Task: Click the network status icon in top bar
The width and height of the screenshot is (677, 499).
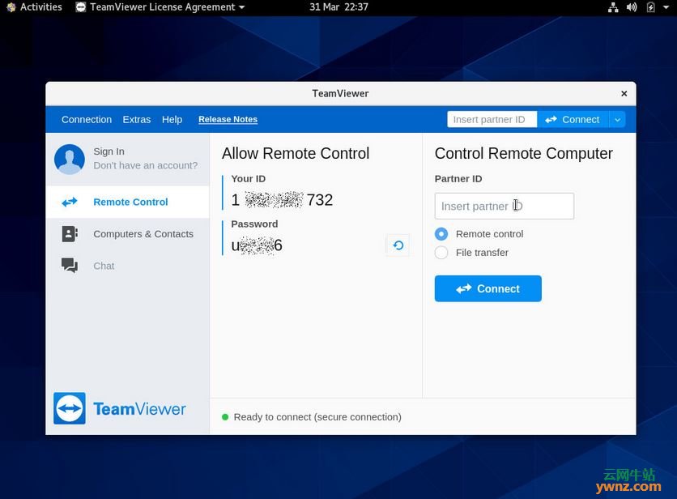Action: point(613,7)
